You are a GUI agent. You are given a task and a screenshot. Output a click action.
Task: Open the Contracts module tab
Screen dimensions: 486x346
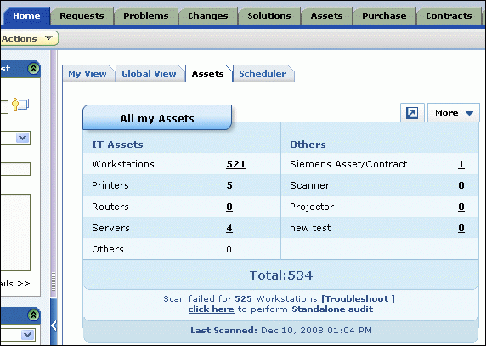[x=449, y=16]
